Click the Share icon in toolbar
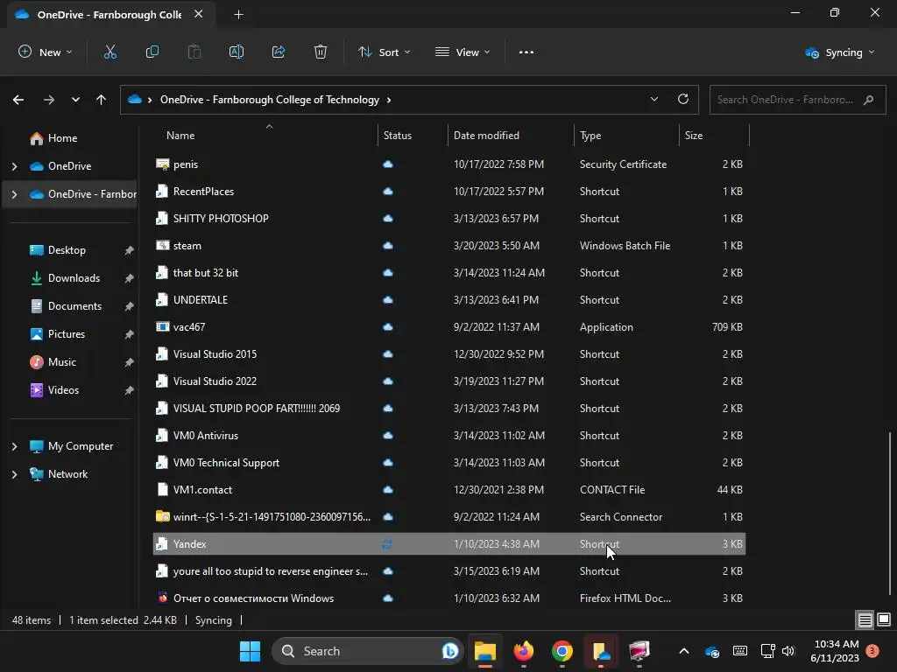897x672 pixels. [x=279, y=52]
